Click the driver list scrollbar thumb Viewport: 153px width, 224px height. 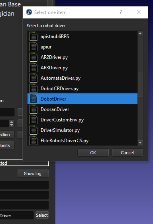click(x=140, y=85)
